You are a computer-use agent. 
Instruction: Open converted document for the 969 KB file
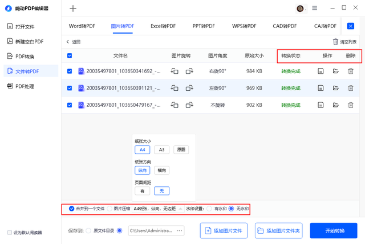coord(321,88)
